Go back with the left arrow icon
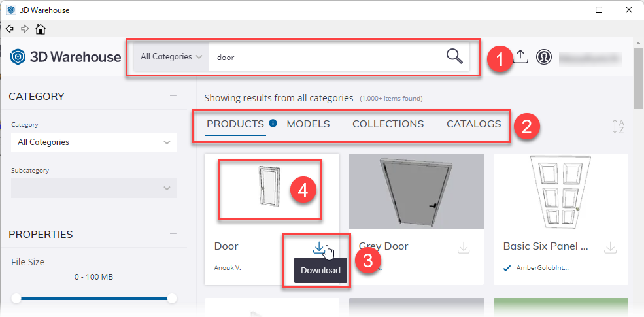 (10, 29)
